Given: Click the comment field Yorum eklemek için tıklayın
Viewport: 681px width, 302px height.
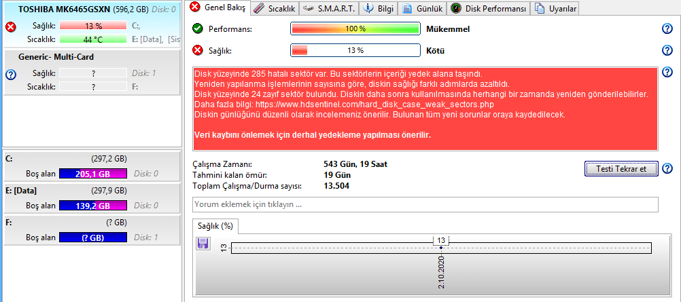Looking at the screenshot, I should click(425, 204).
